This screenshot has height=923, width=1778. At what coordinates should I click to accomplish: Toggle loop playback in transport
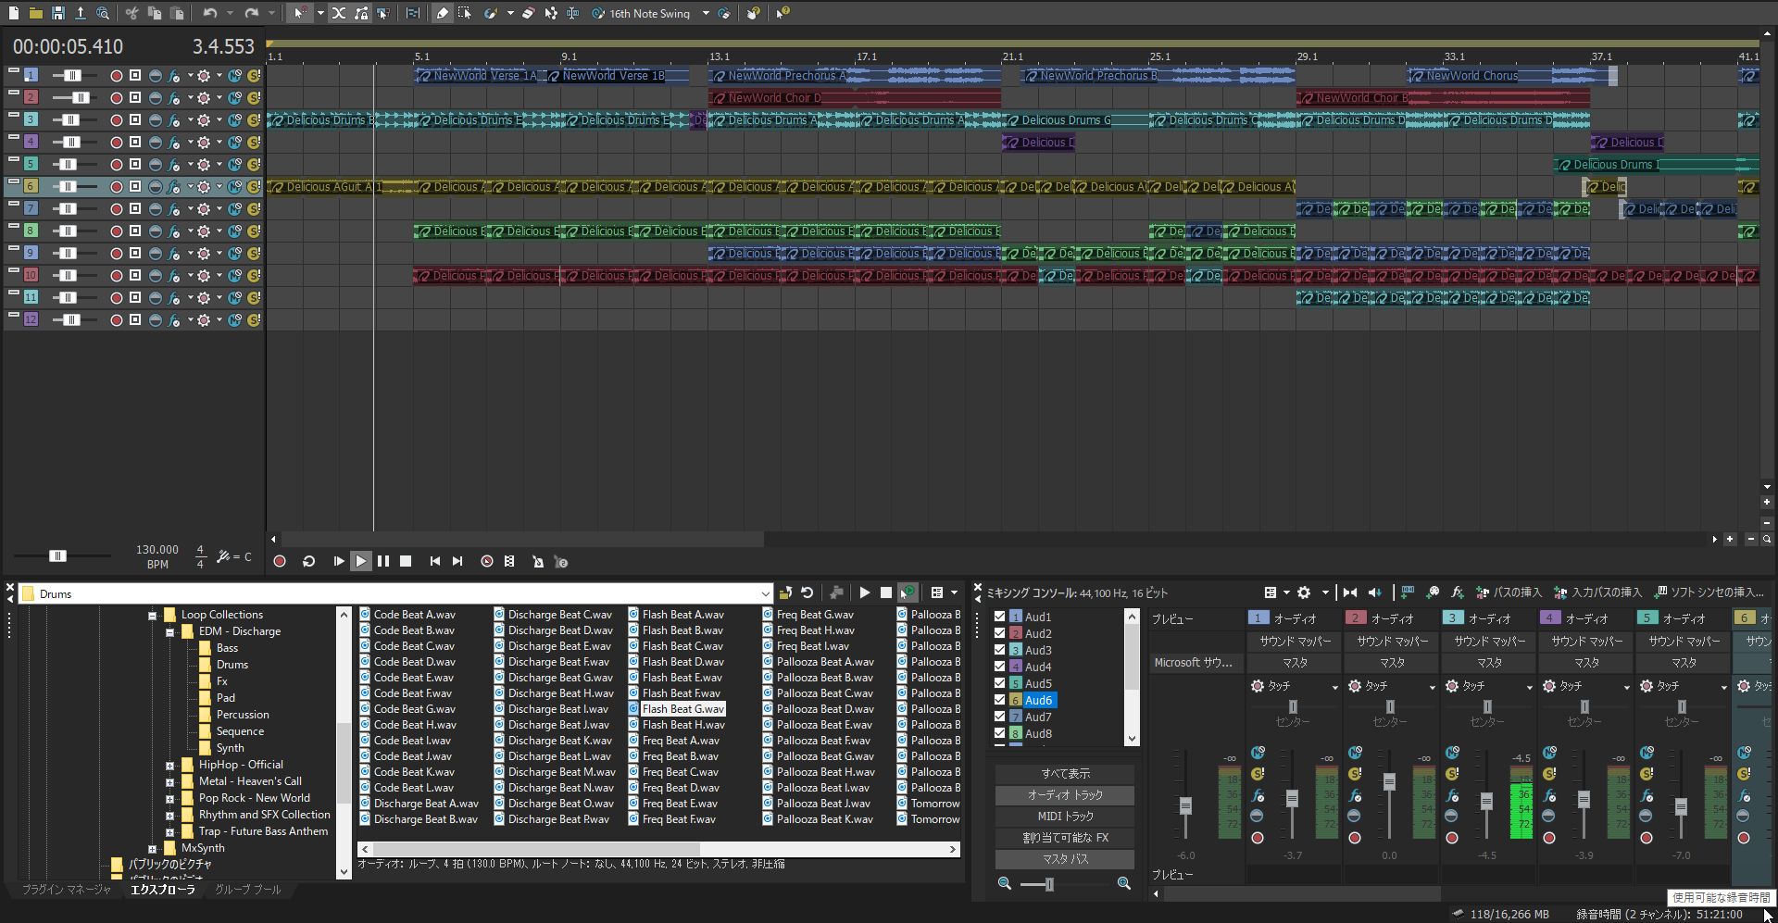coord(309,561)
